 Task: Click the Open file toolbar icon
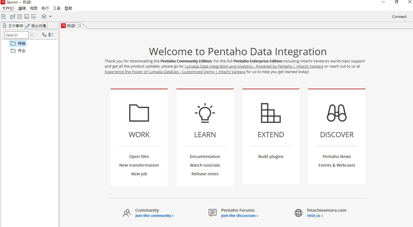point(13,16)
